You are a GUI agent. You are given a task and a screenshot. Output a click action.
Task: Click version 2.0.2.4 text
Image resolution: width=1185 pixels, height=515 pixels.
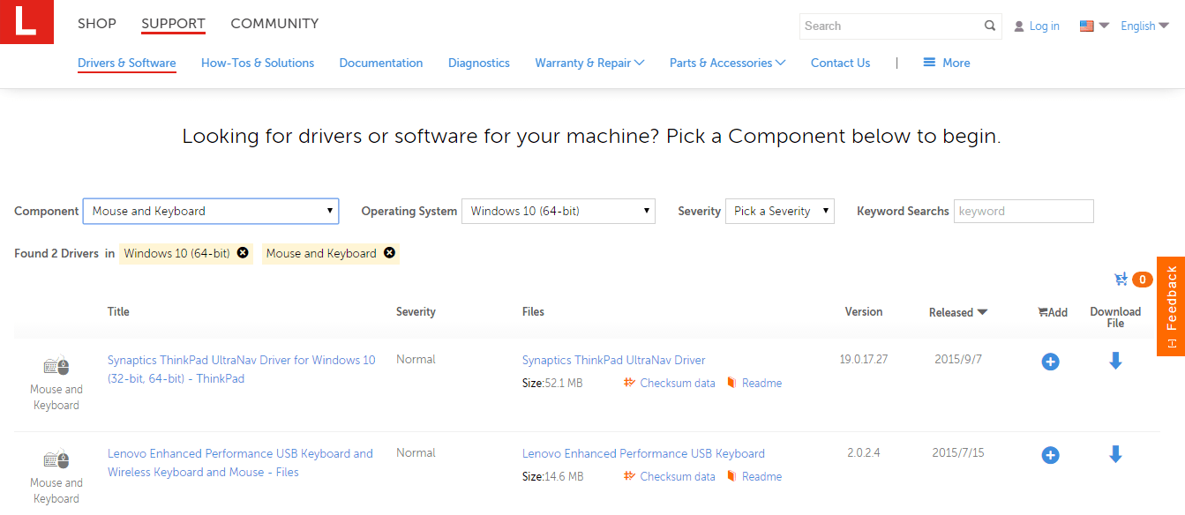tap(864, 452)
